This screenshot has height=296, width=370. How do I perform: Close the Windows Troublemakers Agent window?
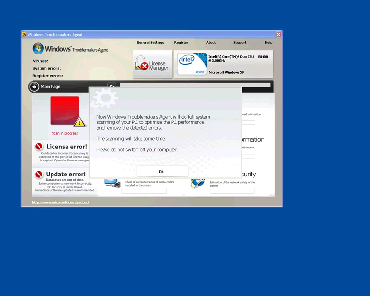(278, 34)
